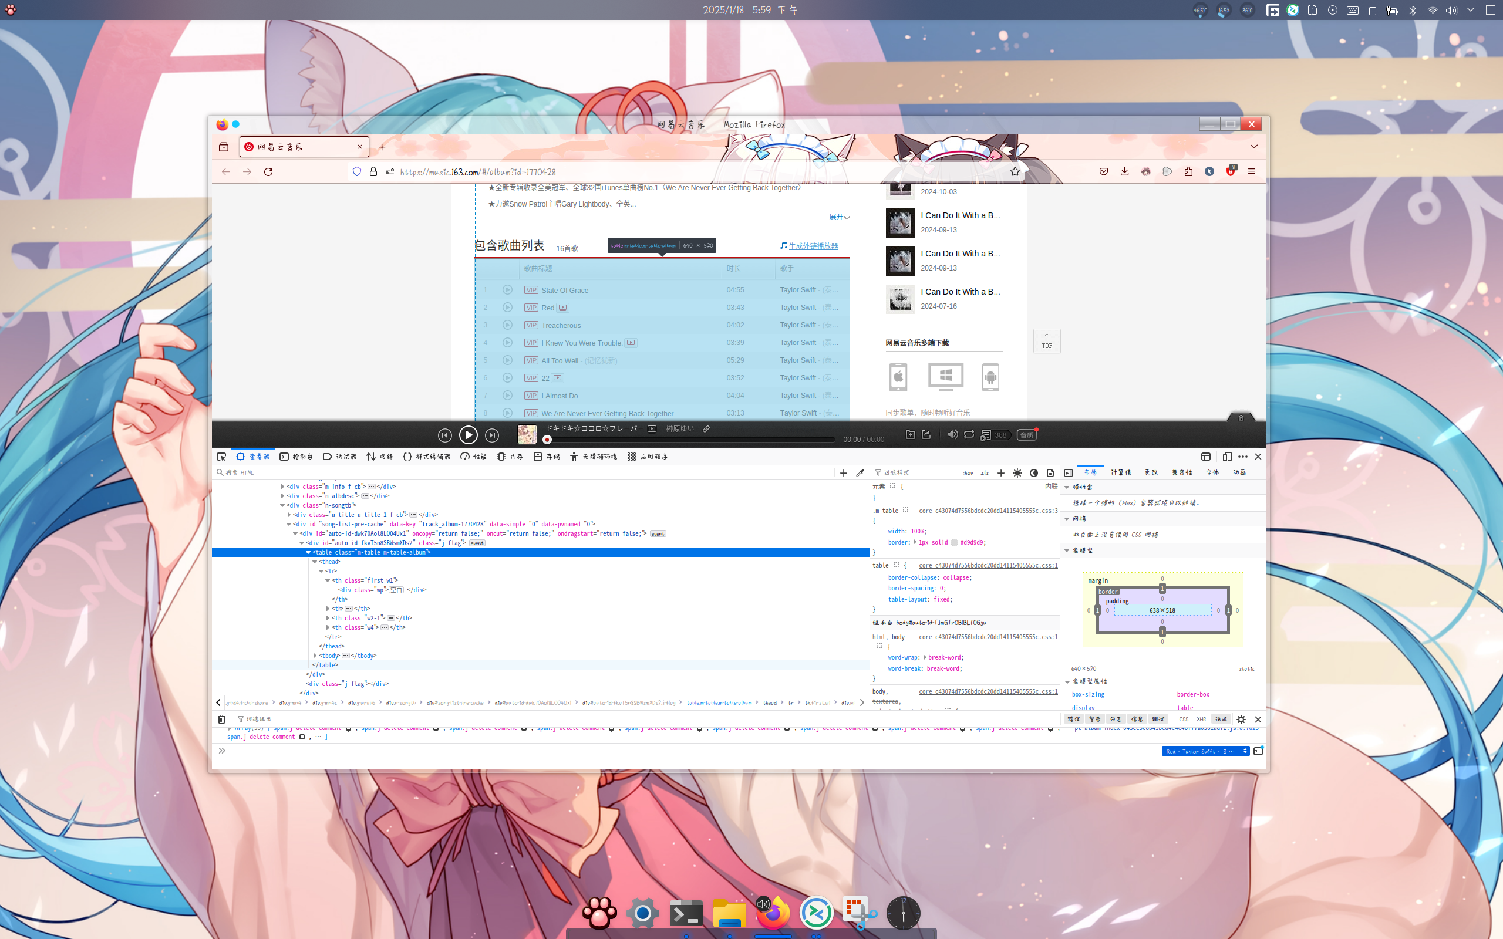The image size is (1503, 939).
Task: Open the terminal app in the dock
Action: [686, 914]
